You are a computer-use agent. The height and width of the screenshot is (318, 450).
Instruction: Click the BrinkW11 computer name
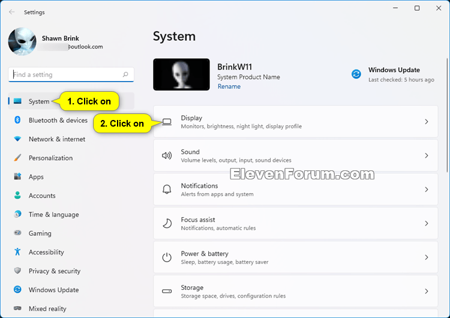click(235, 67)
